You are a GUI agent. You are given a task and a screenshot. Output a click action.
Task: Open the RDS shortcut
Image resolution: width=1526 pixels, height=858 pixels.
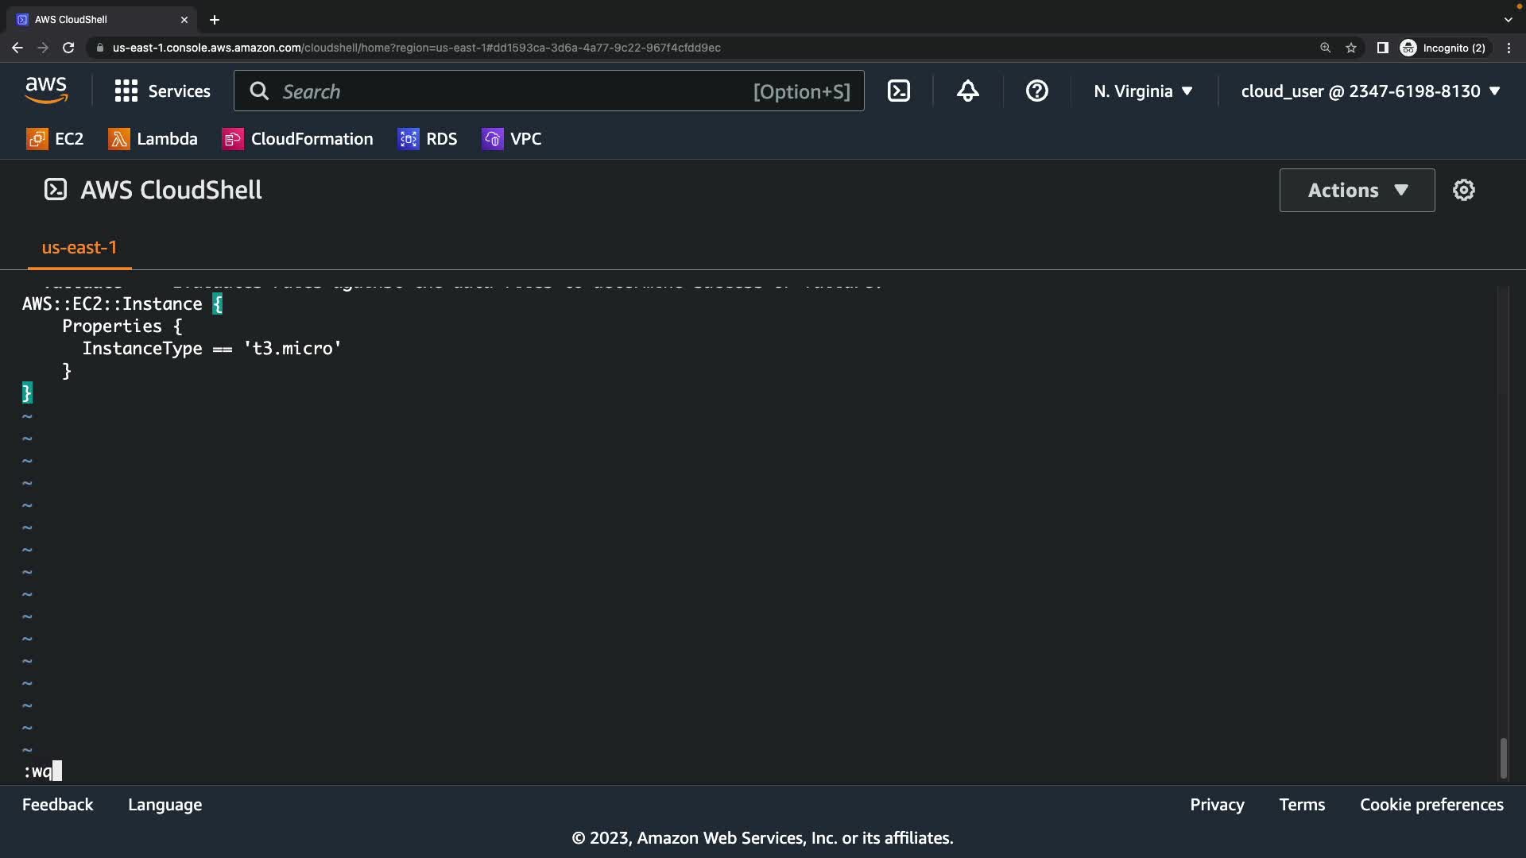pyautogui.click(x=428, y=139)
